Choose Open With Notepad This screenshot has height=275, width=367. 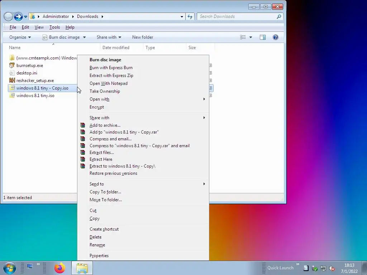pyautogui.click(x=143, y=83)
